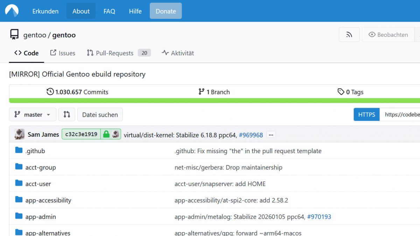420x236 pixels.
Task: Click the green signed-commit lock icon
Action: coord(106,134)
